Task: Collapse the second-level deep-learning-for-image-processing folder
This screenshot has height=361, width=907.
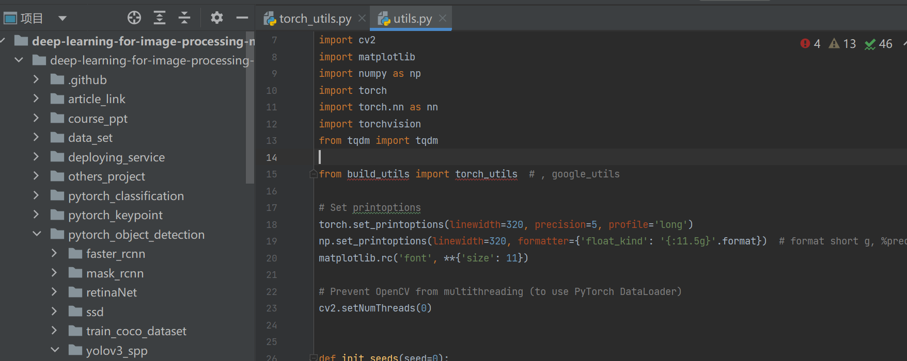Action: click(19, 60)
